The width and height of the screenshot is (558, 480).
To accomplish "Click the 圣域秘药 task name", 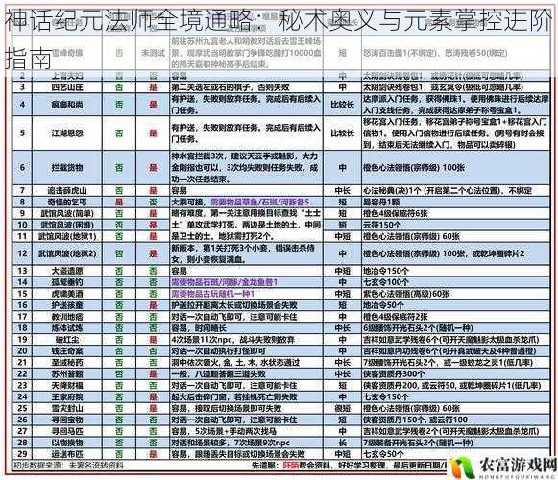I will [x=67, y=363].
